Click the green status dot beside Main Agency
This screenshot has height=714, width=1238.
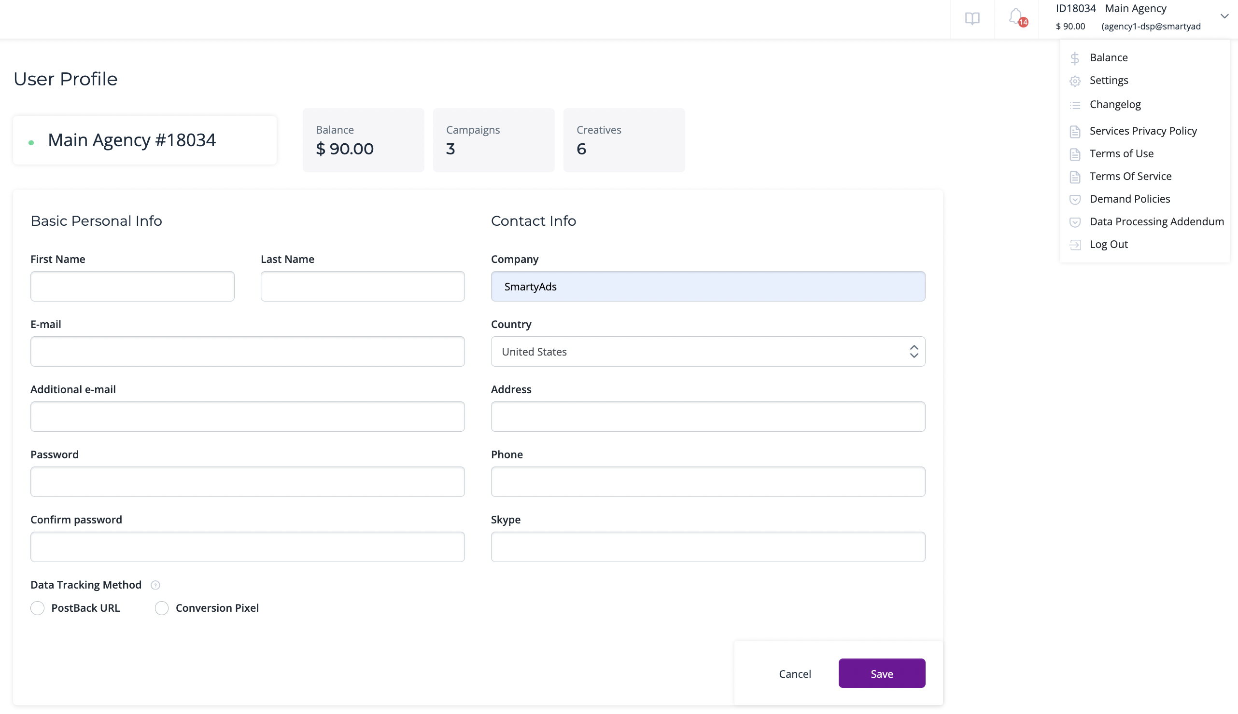(x=31, y=143)
